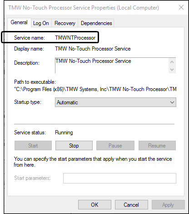
Task: Open the Recovery tab
Action: tap(65, 23)
